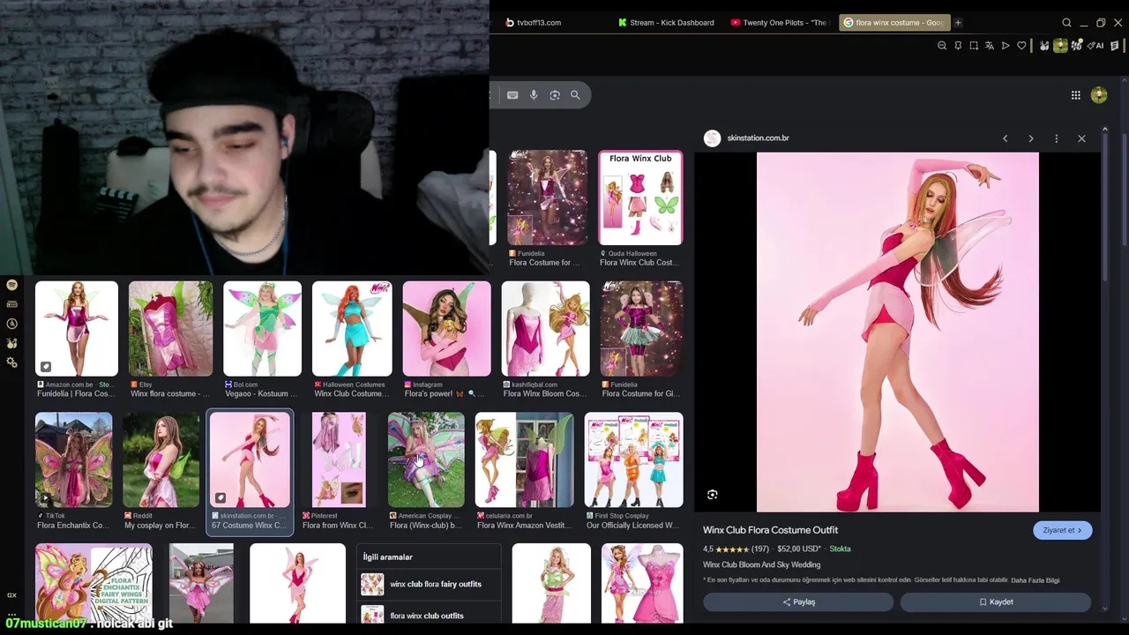1129x635 pixels.
Task: Open Quda Halloween Flora Winx Club thumbnail
Action: point(640,198)
